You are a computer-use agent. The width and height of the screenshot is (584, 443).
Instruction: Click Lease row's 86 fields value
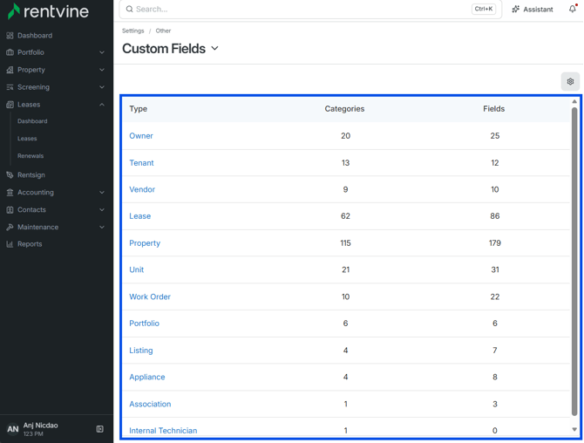point(494,216)
